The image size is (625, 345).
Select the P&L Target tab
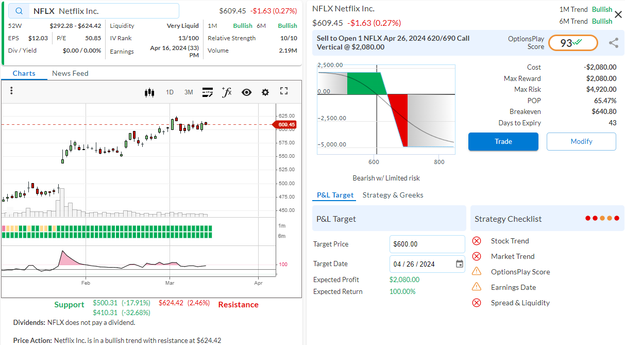[x=335, y=195]
